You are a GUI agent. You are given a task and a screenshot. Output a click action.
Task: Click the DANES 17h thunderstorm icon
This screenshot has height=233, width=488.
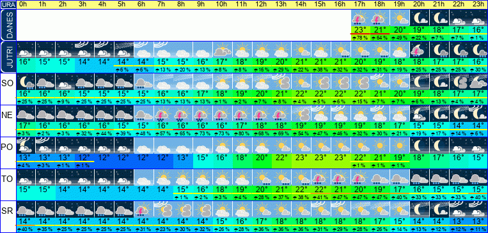pos(360,18)
